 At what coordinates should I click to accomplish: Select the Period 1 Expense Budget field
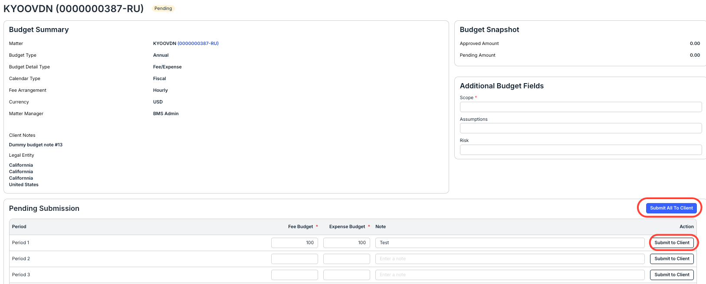click(347, 243)
